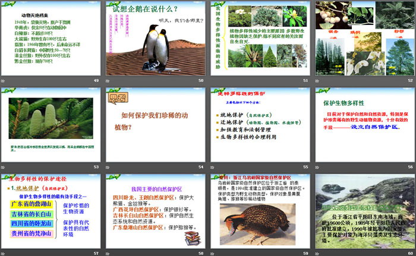Click the animation star icon under slide 50
Viewport: 416px width, 256px height.
click(x=109, y=80)
